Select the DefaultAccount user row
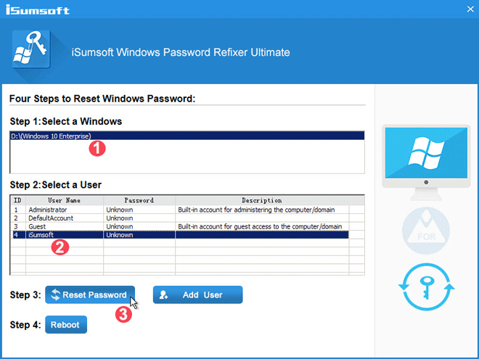This screenshot has width=479, height=359. (51, 218)
